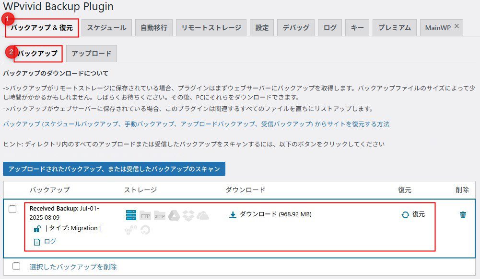Click the 復元 column header
The width and height of the screenshot is (480, 279).
click(x=404, y=190)
